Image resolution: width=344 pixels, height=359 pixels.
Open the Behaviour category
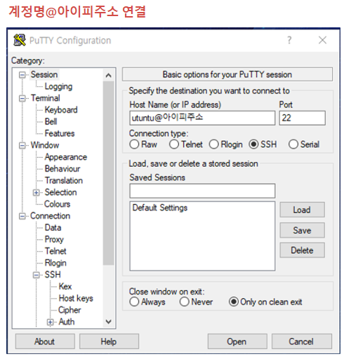click(62, 169)
